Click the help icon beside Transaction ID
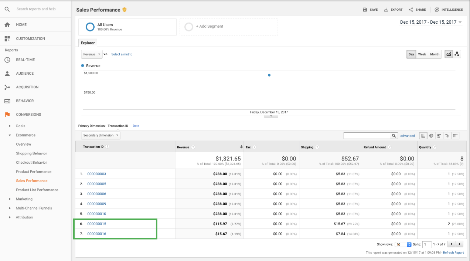Viewport: 470px width, 261px height. (x=107, y=147)
